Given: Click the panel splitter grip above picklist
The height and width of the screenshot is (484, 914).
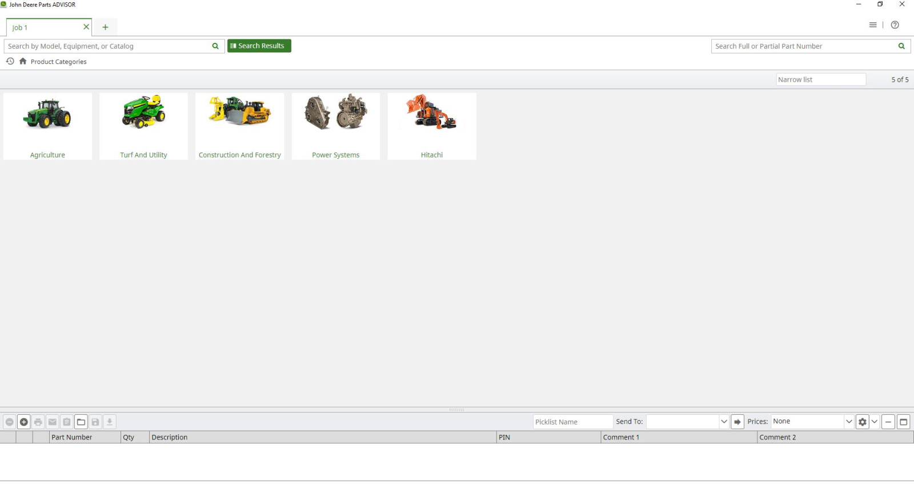Looking at the screenshot, I should [x=456, y=410].
